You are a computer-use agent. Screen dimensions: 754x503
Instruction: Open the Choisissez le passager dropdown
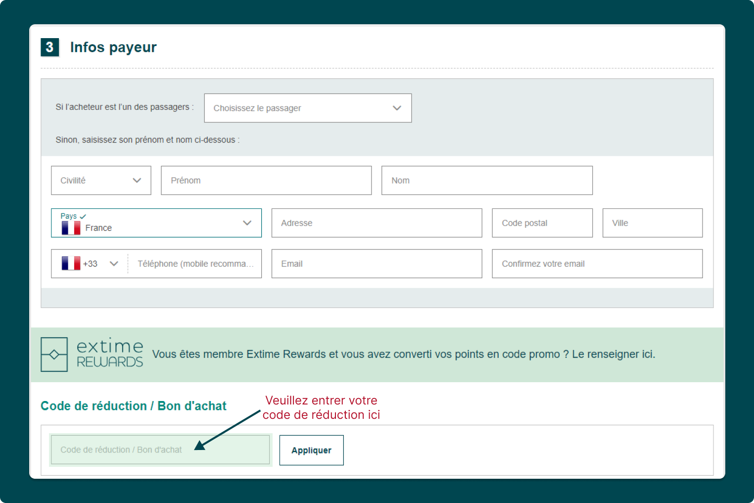[x=307, y=108]
